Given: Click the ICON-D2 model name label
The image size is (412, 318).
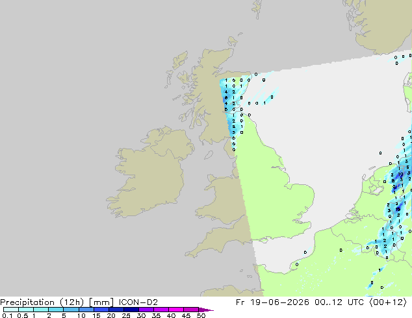Looking at the screenshot, I should (138, 302).
